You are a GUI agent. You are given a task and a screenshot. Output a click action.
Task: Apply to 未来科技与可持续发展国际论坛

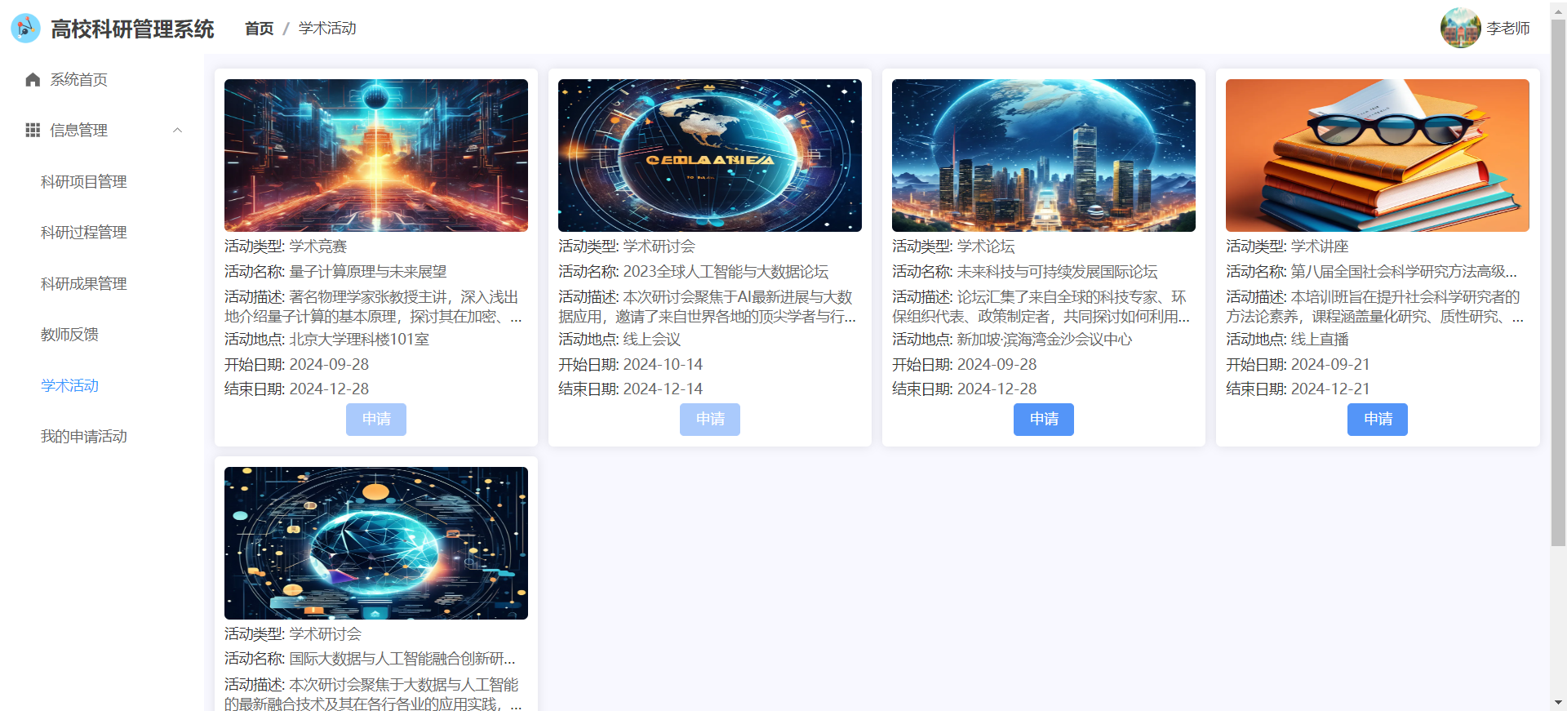1044,419
